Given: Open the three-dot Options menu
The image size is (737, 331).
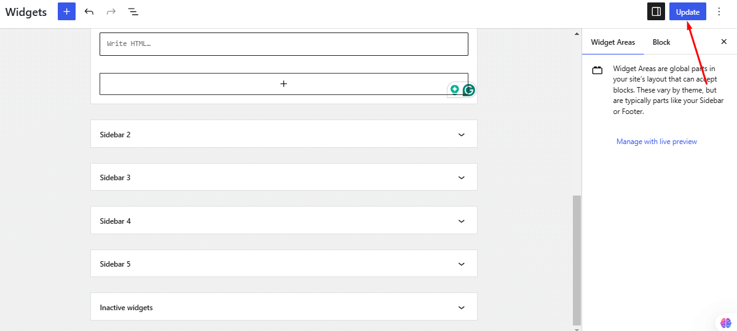Looking at the screenshot, I should 719,12.
